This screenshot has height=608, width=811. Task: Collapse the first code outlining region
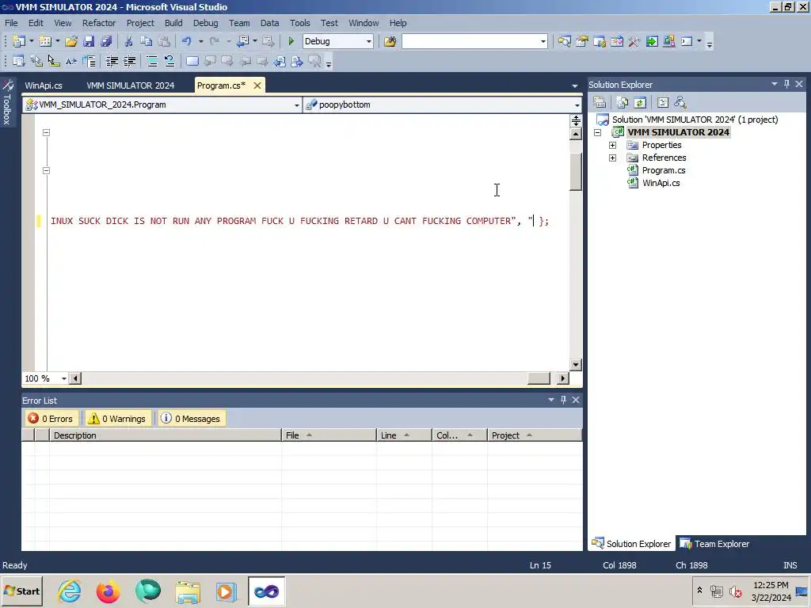tap(46, 132)
